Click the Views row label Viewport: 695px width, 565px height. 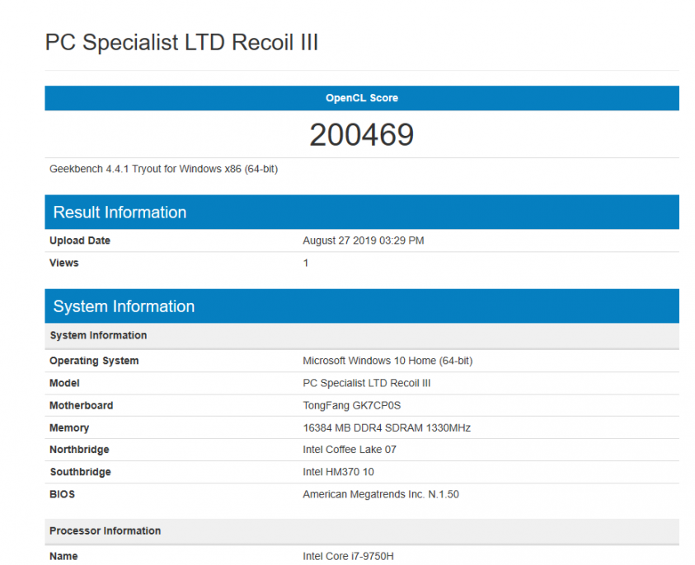[x=64, y=263]
